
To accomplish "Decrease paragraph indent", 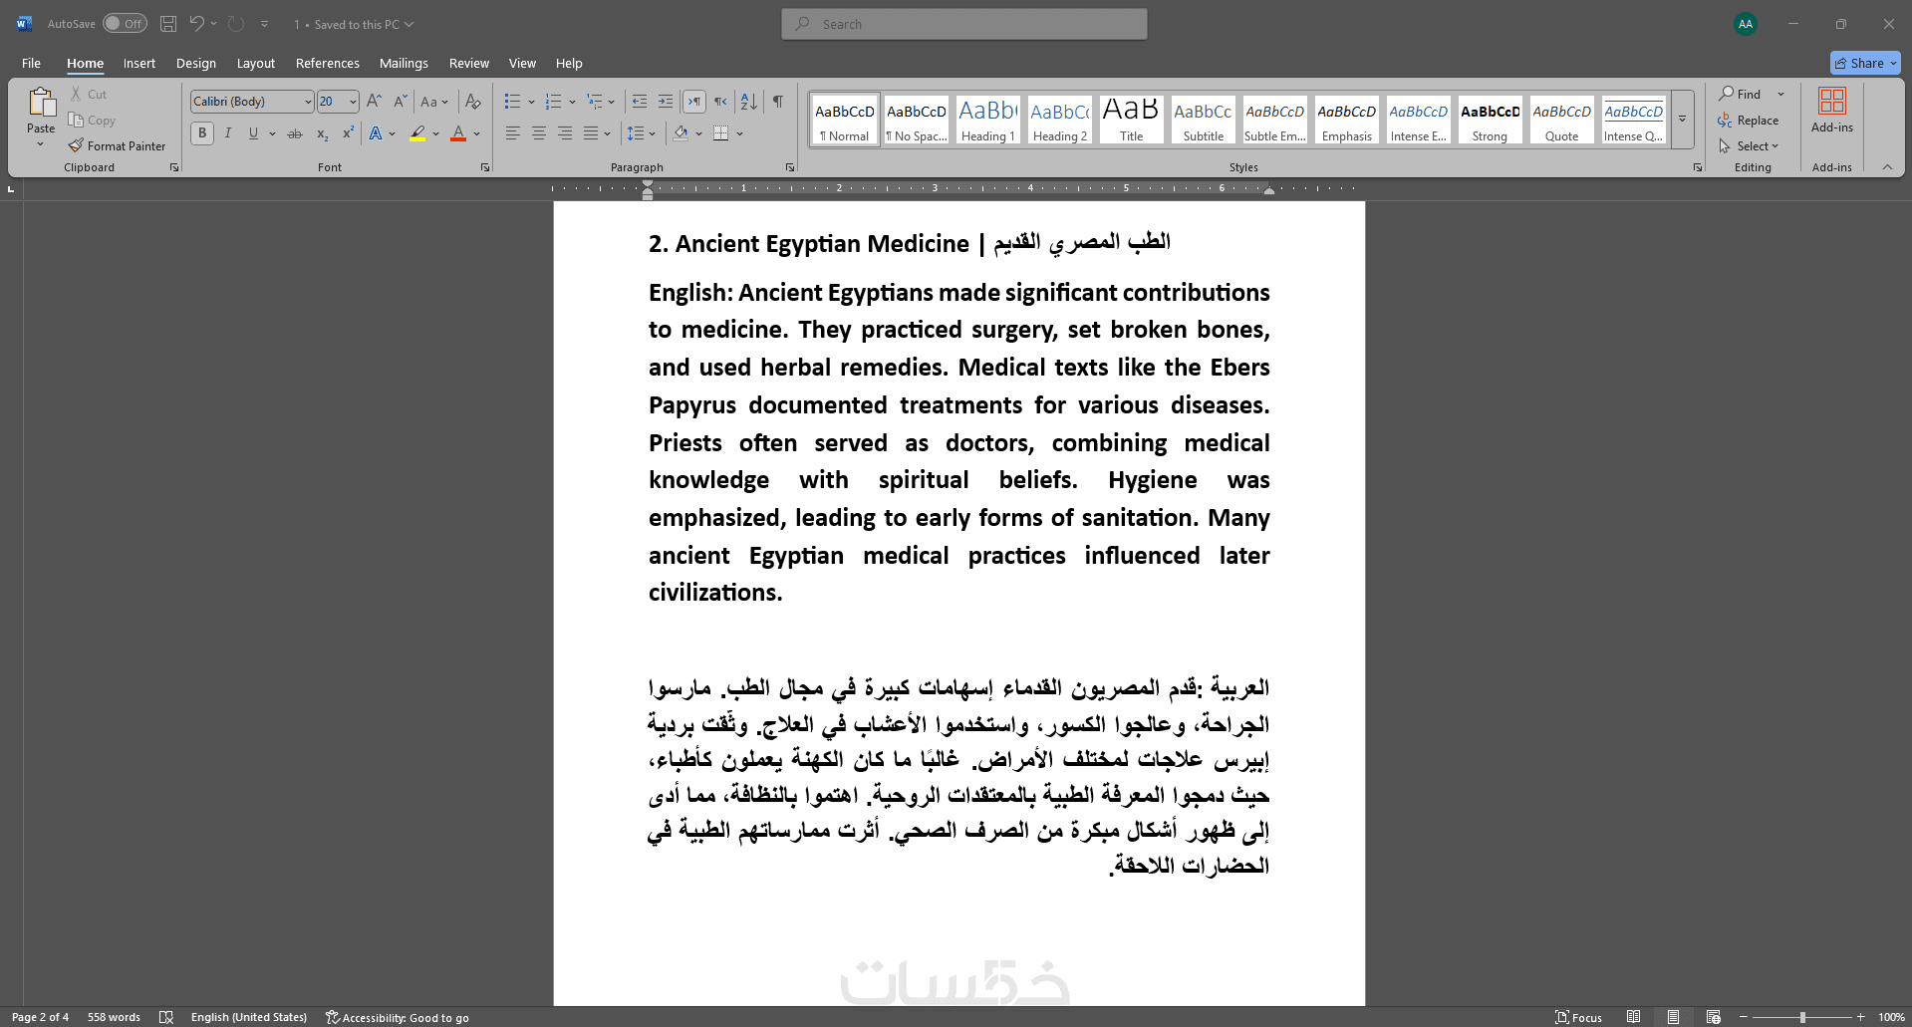I will click(x=640, y=102).
